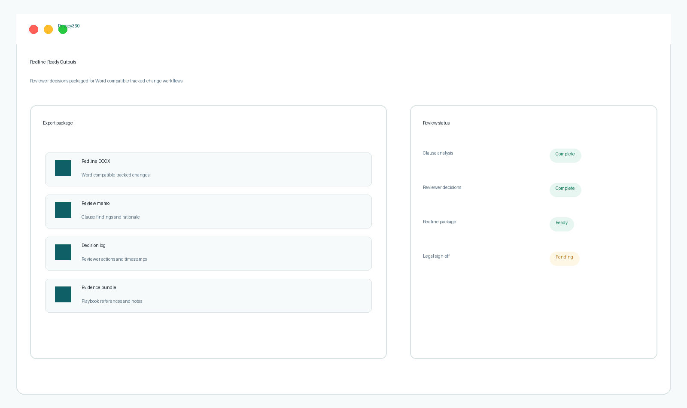Click the Complete badge for Reviewer decisions
The height and width of the screenshot is (408, 687).
[565, 190]
